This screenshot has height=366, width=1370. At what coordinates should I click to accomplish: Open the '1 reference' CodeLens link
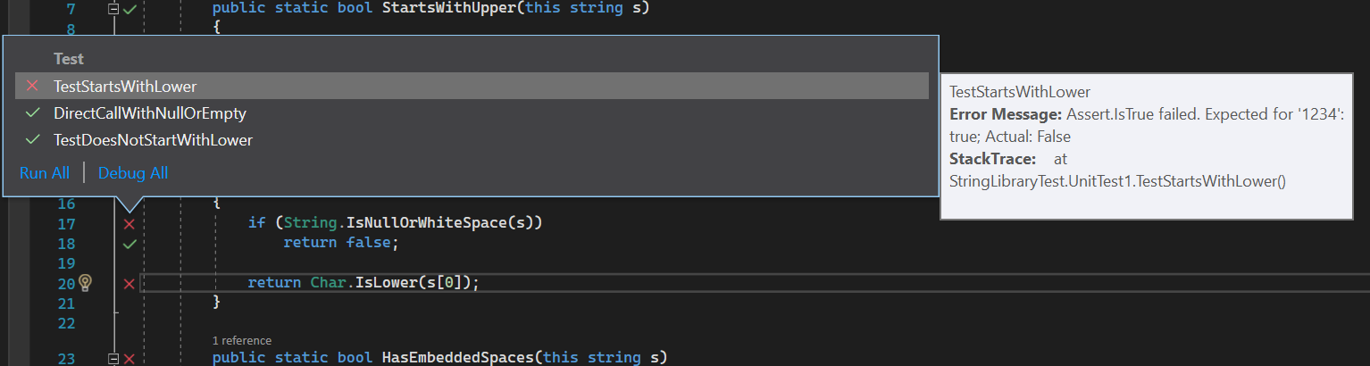[x=241, y=340]
